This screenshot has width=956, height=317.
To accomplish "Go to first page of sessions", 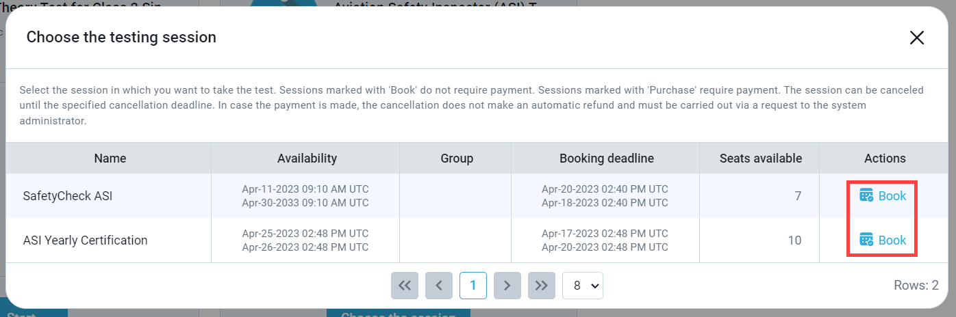I will pos(404,286).
